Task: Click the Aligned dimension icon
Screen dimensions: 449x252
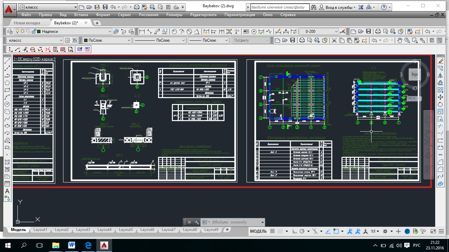Action: [x=149, y=31]
